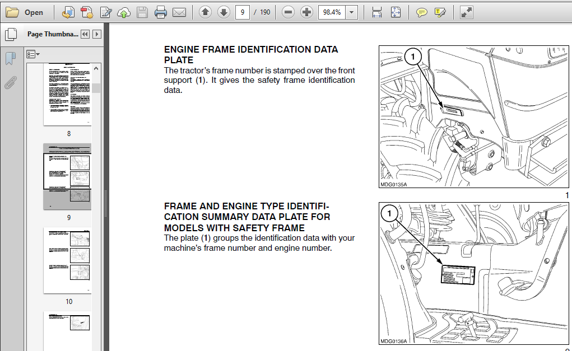Open the Attachments paperclip panel
The width and height of the screenshot is (572, 351).
(x=11, y=83)
